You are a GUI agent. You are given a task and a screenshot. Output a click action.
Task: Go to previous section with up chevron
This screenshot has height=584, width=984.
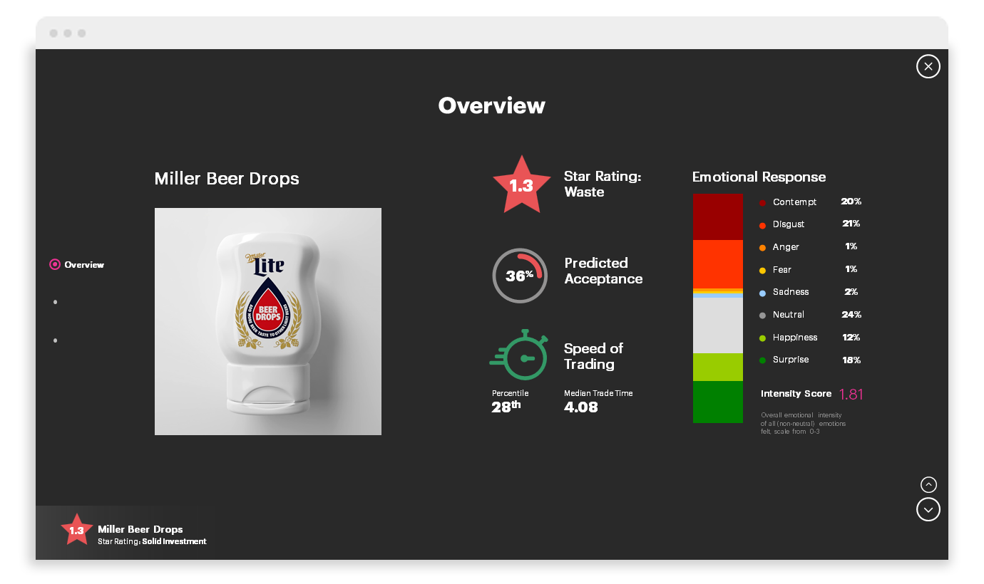928,484
